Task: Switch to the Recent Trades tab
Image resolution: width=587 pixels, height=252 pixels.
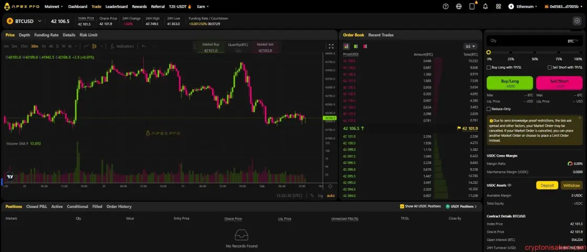Action: pyautogui.click(x=381, y=35)
